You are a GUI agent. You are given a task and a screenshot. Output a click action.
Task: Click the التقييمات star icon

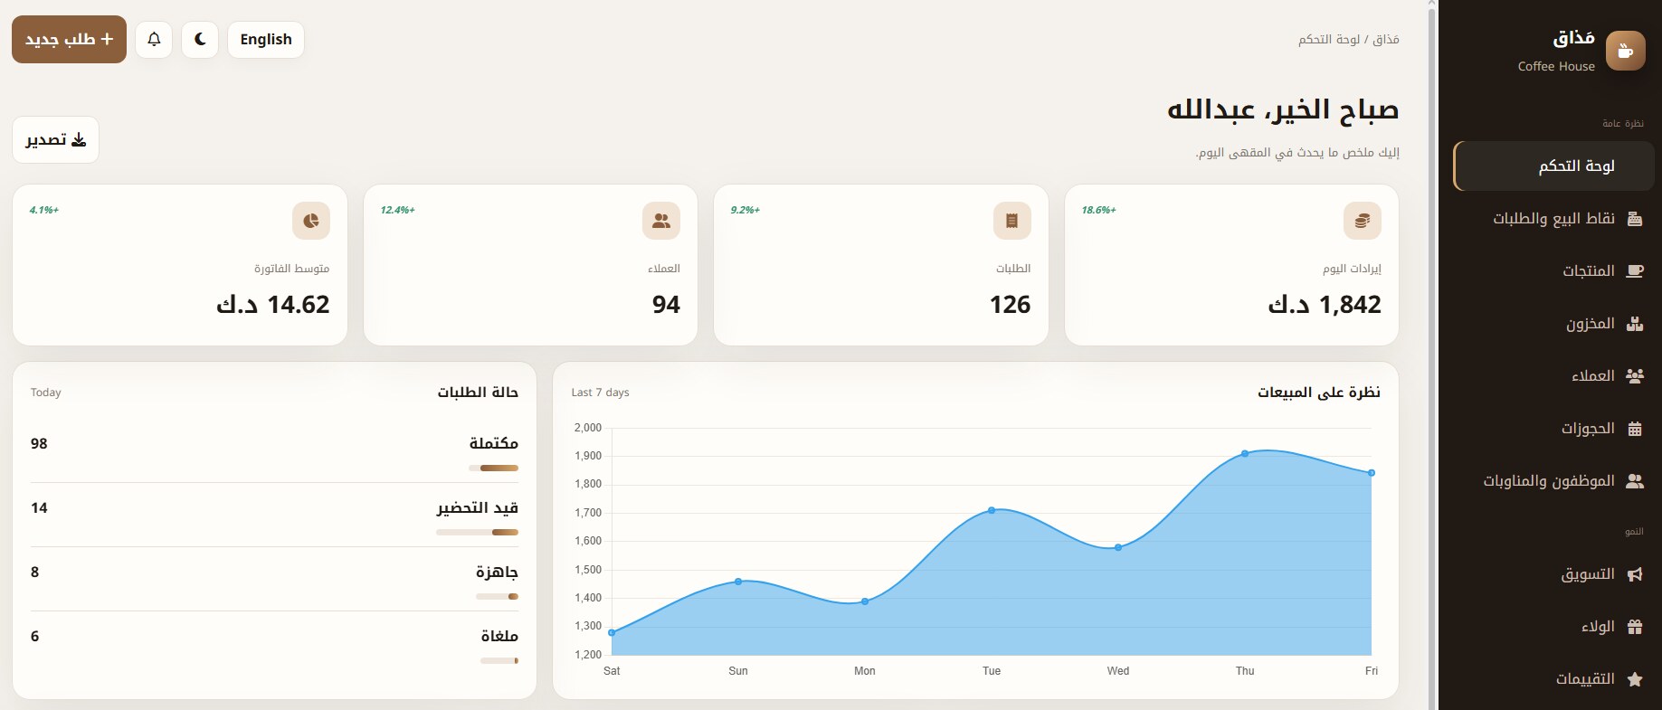coord(1635,679)
